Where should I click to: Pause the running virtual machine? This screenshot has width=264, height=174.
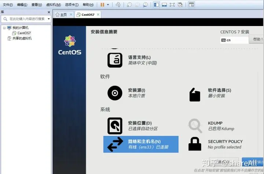pos(102,5)
